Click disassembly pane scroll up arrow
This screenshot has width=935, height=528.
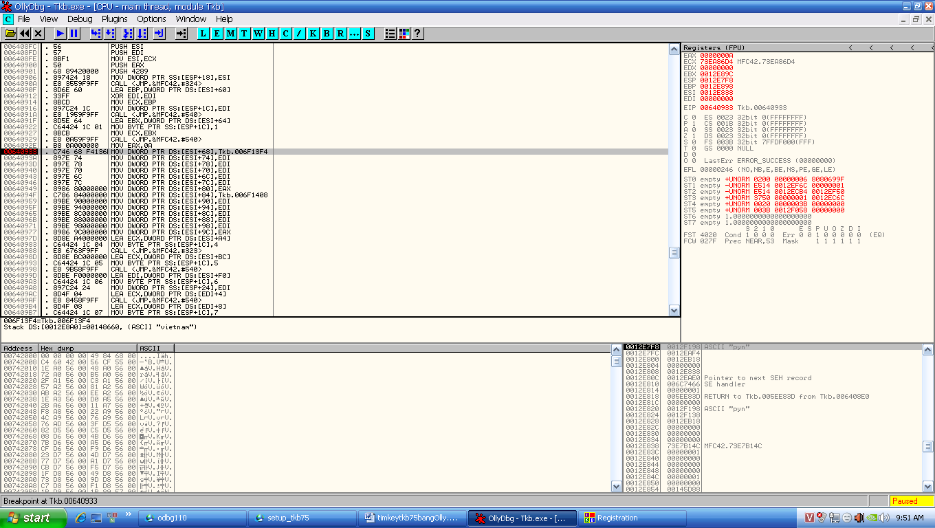click(674, 49)
